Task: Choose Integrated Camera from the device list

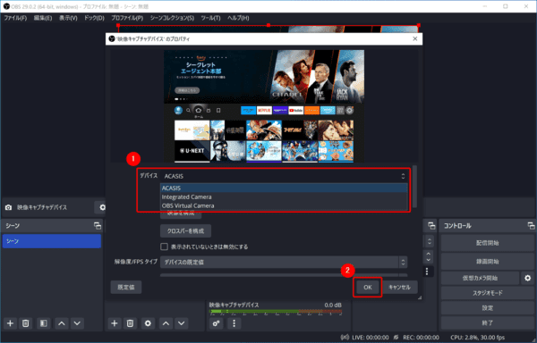Action: tap(284, 197)
